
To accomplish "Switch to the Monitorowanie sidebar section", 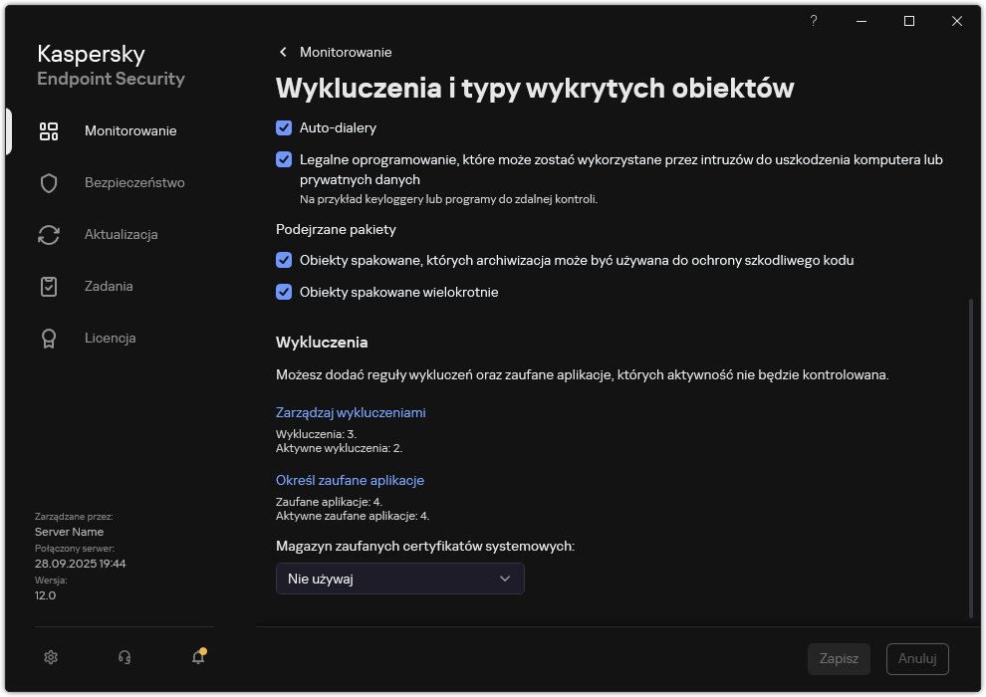I will [128, 130].
